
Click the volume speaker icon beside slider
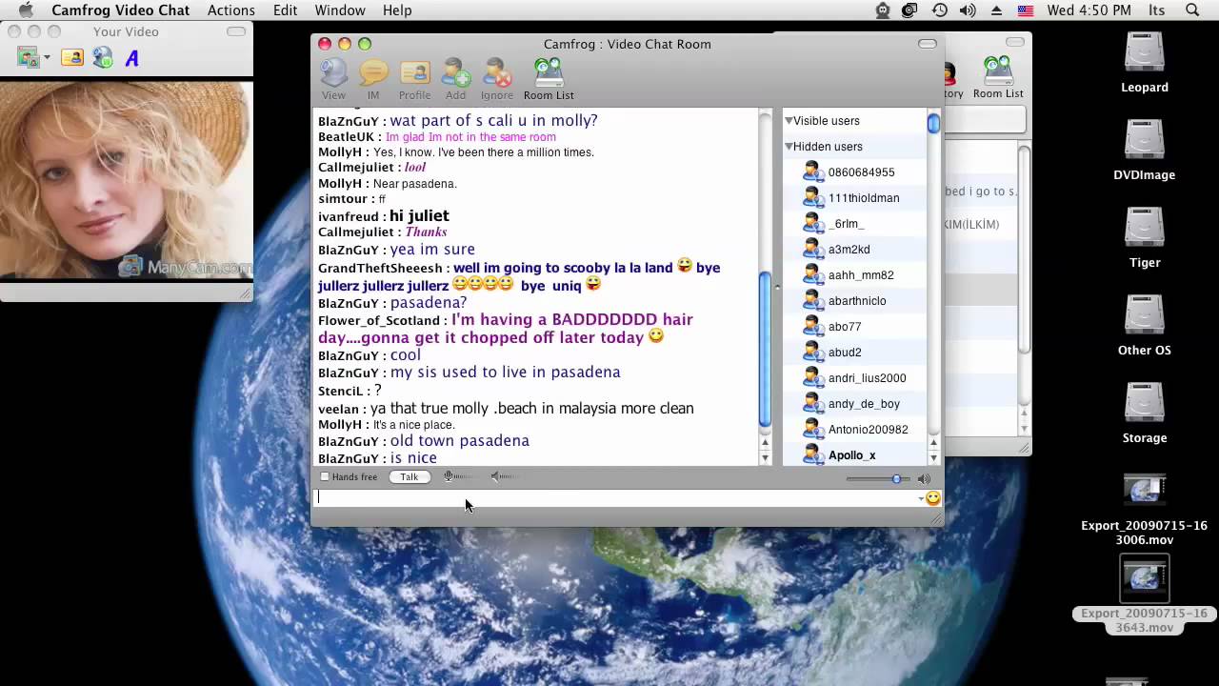pyautogui.click(x=924, y=478)
